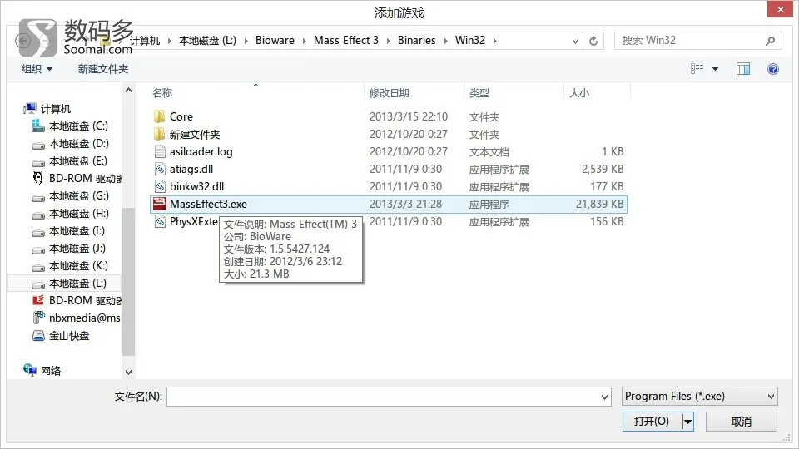Click the 本地磁盘 (C:) drive icon
This screenshot has height=449, width=799.
[38, 126]
